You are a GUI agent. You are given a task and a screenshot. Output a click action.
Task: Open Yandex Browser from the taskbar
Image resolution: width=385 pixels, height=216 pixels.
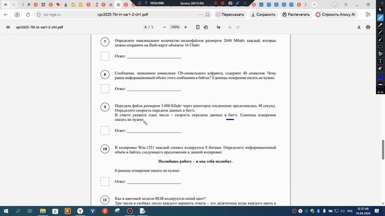(x=80, y=211)
